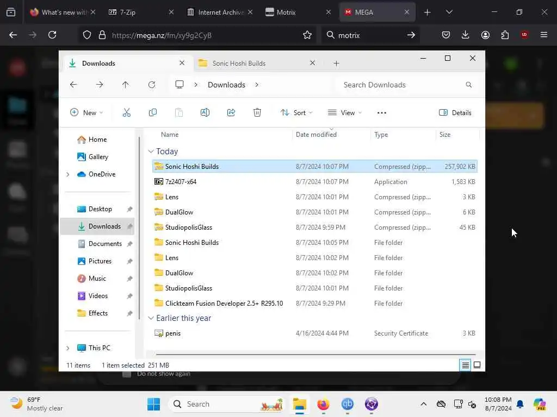Click the Search Downloads input field
This screenshot has height=417, width=557.
[x=407, y=85]
